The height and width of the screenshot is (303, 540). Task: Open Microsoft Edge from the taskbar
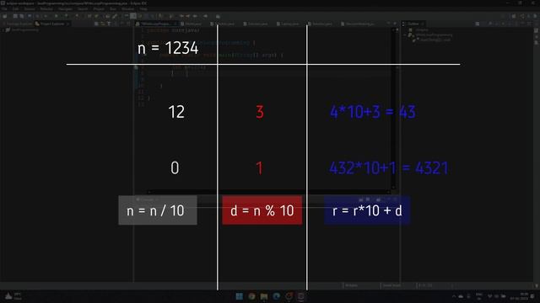[x=276, y=296]
